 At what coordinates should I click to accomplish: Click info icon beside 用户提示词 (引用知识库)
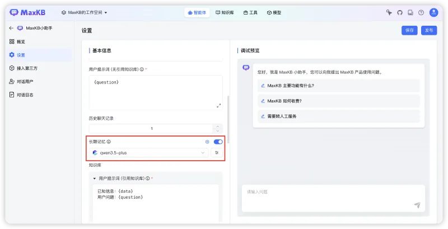pos(148,179)
